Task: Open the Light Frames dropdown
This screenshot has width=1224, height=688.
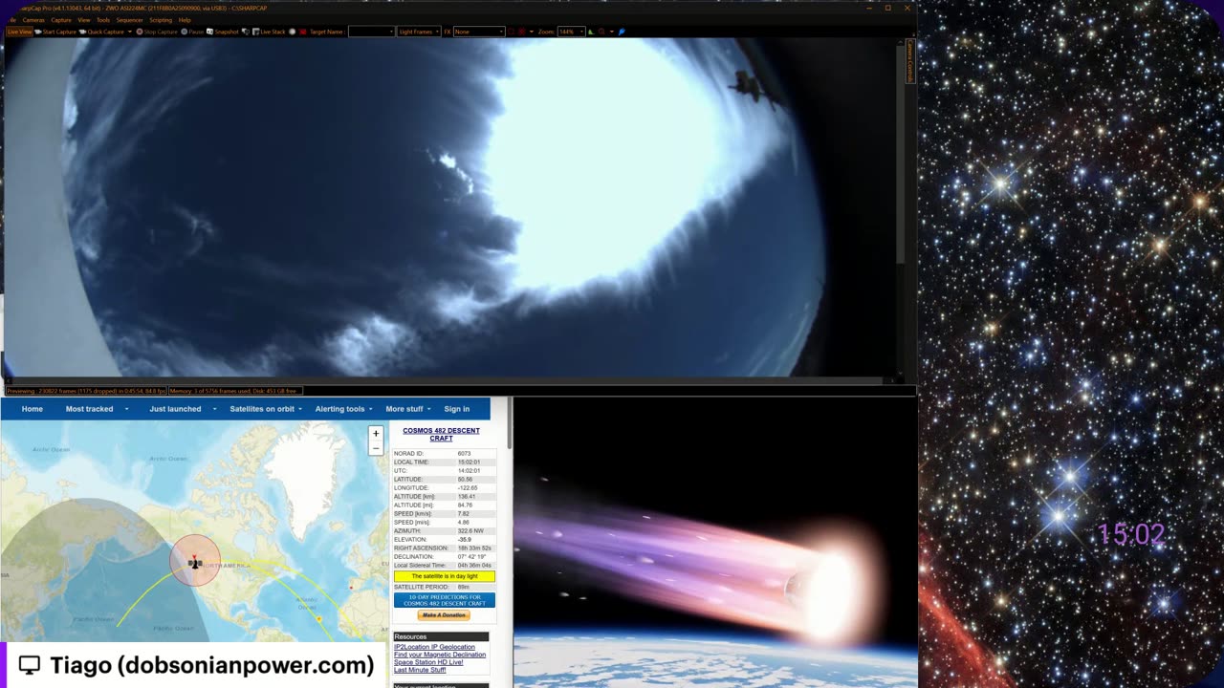Action: tap(419, 32)
